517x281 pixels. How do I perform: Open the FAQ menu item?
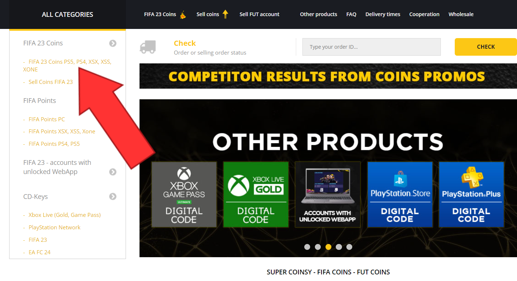pyautogui.click(x=351, y=14)
